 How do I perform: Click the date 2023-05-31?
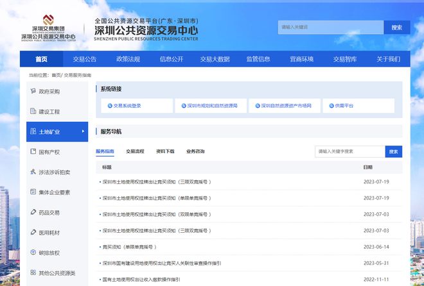pyautogui.click(x=376, y=263)
